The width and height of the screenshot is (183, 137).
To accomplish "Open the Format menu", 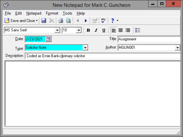I will click(52, 13).
